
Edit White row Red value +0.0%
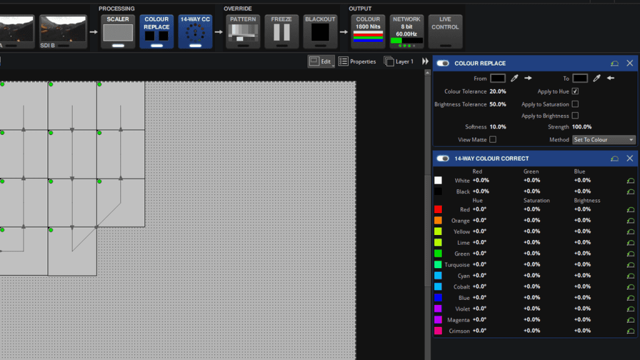coord(481,181)
